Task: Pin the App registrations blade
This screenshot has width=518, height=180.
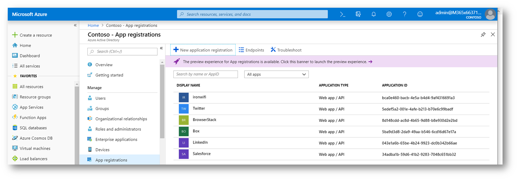Action: click(483, 35)
